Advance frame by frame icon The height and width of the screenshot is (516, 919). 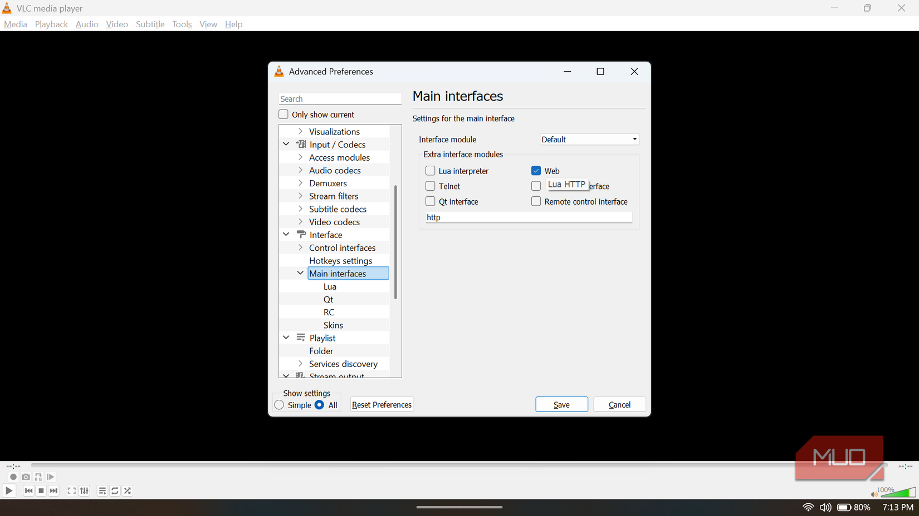[51, 477]
